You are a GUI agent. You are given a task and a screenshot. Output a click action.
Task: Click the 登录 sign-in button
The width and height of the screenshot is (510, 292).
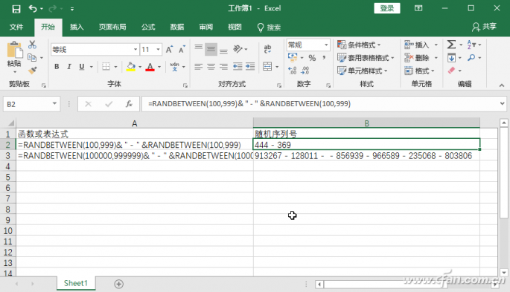pos(387,8)
